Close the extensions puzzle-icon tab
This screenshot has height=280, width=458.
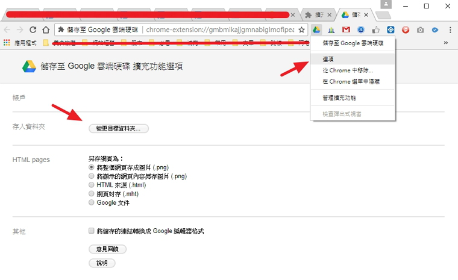(330, 15)
